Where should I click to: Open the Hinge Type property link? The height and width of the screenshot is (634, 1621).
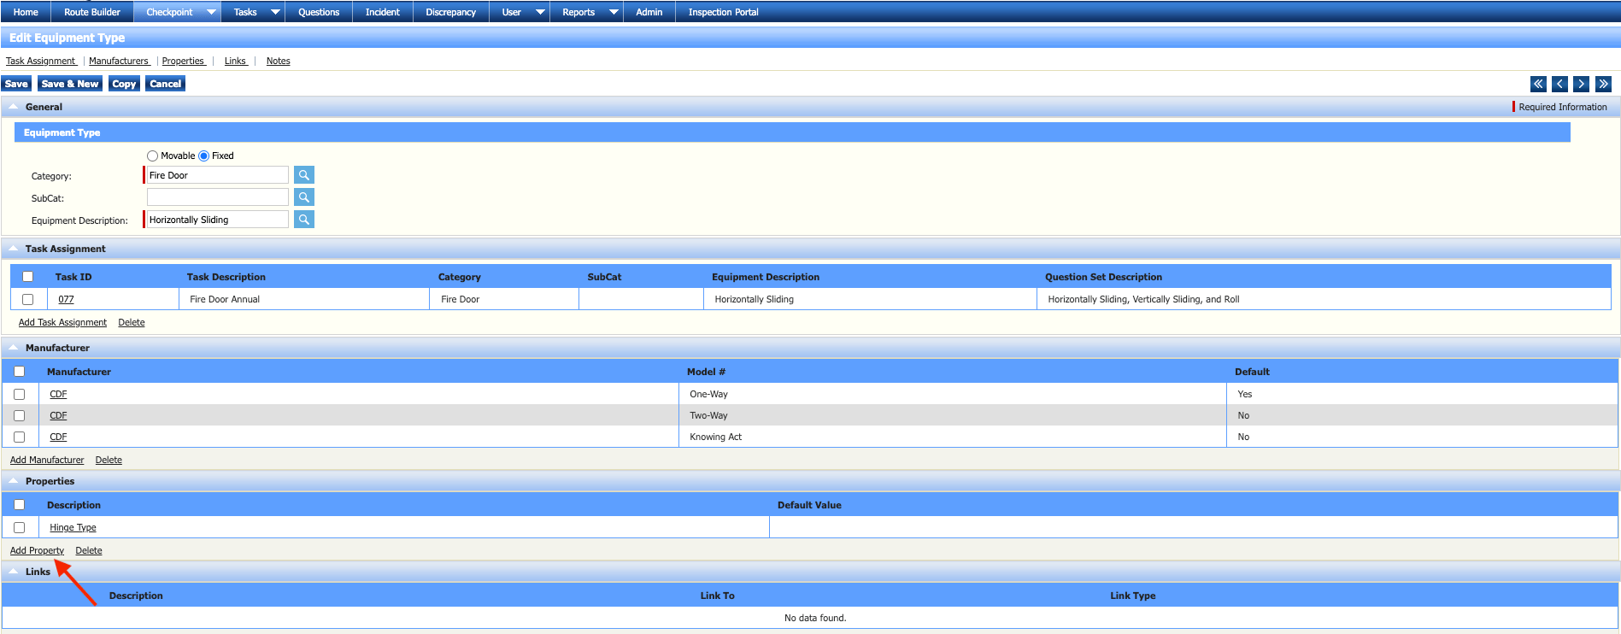[73, 527]
